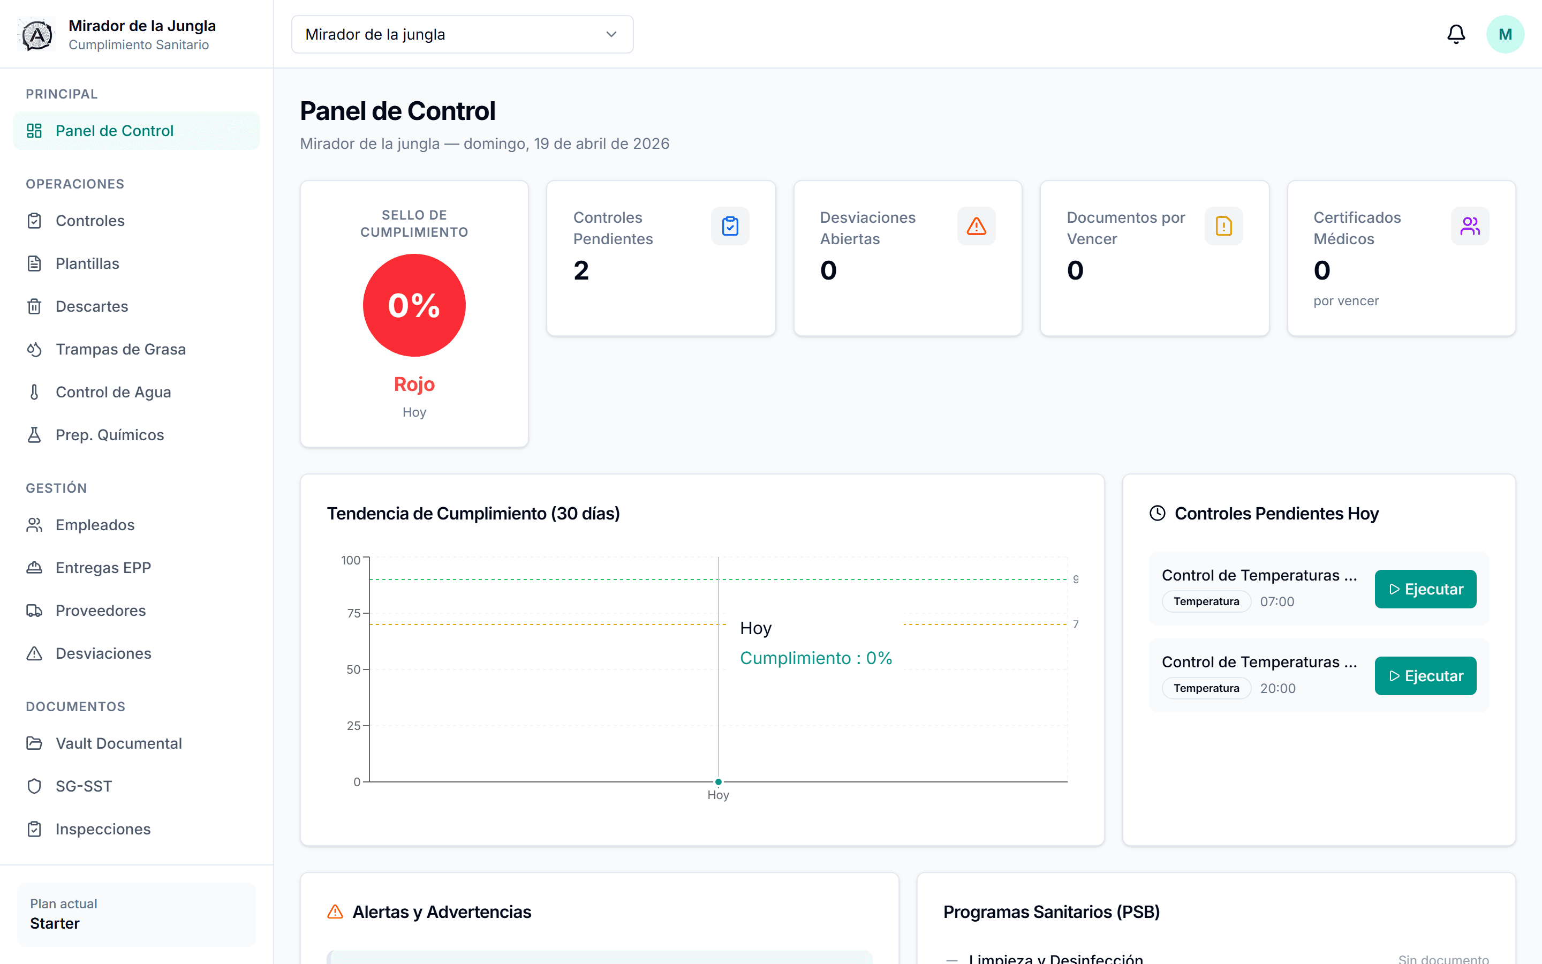Click the Tendencia de Cumplimiento (30 días) title
The width and height of the screenshot is (1542, 964).
(x=473, y=513)
